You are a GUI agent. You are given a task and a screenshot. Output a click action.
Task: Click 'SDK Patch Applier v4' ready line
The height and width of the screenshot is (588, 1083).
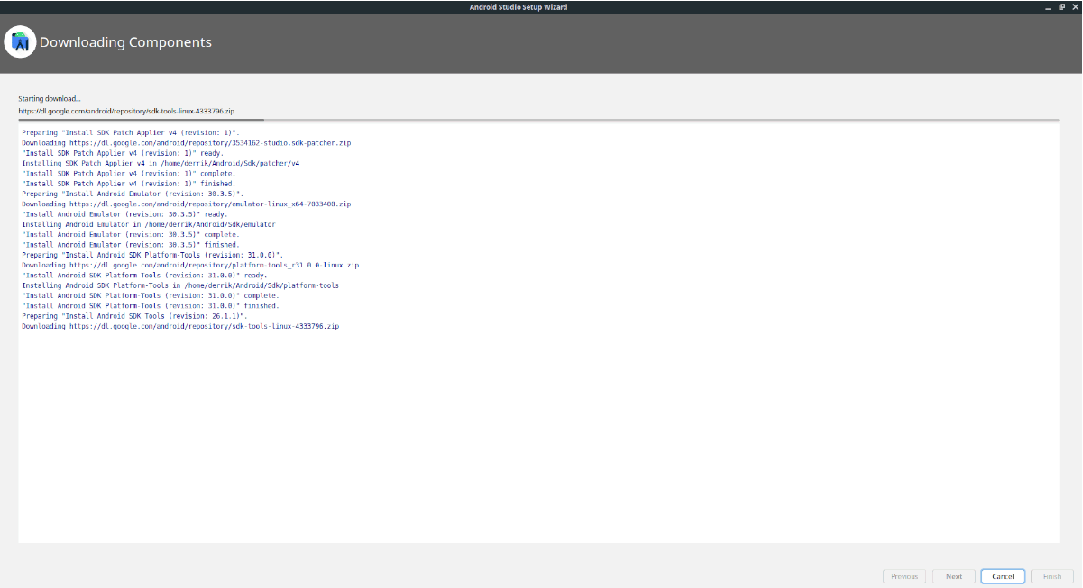[123, 153]
